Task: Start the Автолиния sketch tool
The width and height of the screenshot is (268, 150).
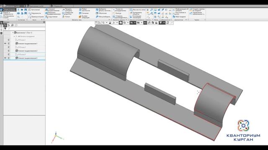Action: click(34, 10)
